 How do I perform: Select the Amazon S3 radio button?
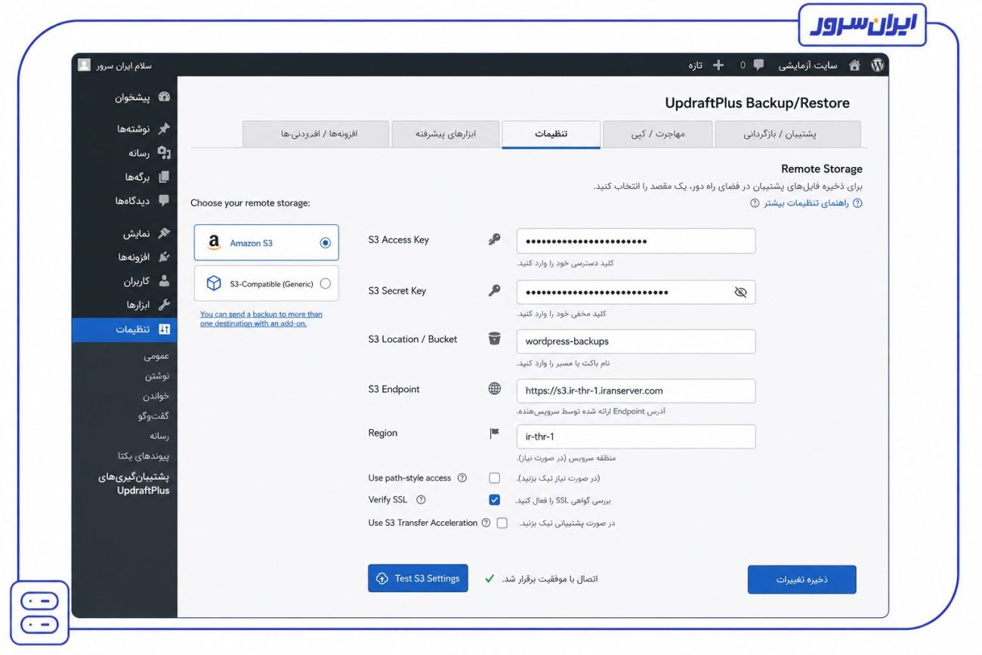click(x=326, y=243)
